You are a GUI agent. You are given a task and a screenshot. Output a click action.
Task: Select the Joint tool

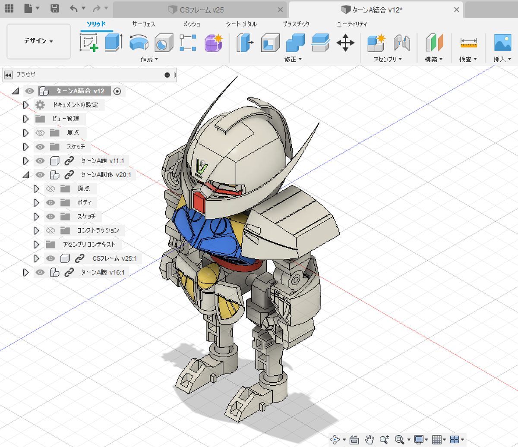coord(401,43)
